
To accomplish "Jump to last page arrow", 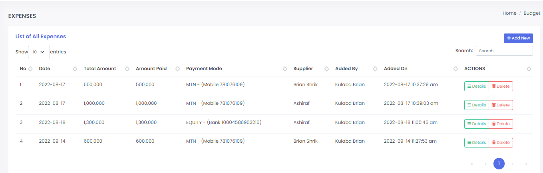I will [x=526, y=163].
